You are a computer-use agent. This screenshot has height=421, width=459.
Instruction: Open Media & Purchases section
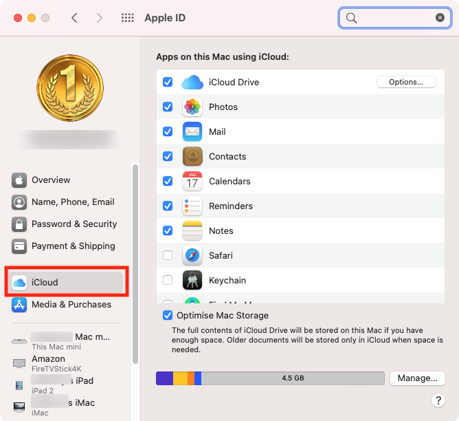point(67,304)
